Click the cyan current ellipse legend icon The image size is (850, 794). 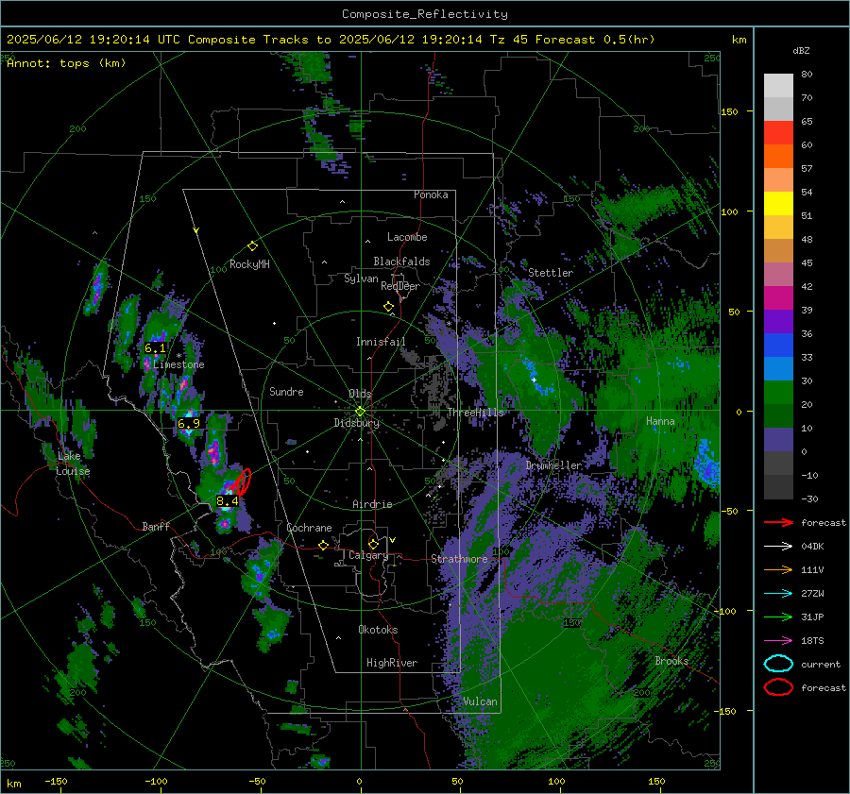pyautogui.click(x=778, y=664)
